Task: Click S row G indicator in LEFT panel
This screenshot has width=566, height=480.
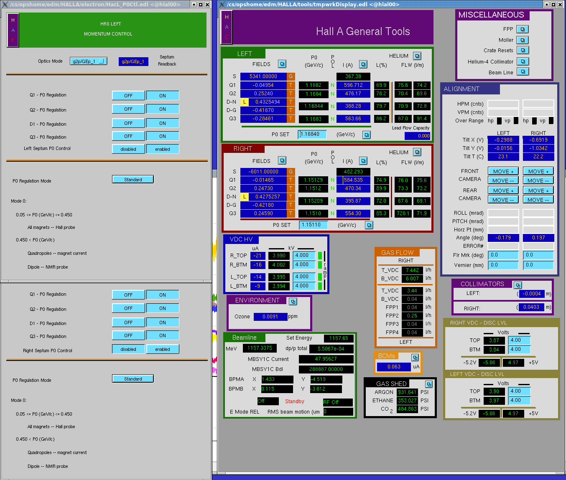Action: pos(291,76)
